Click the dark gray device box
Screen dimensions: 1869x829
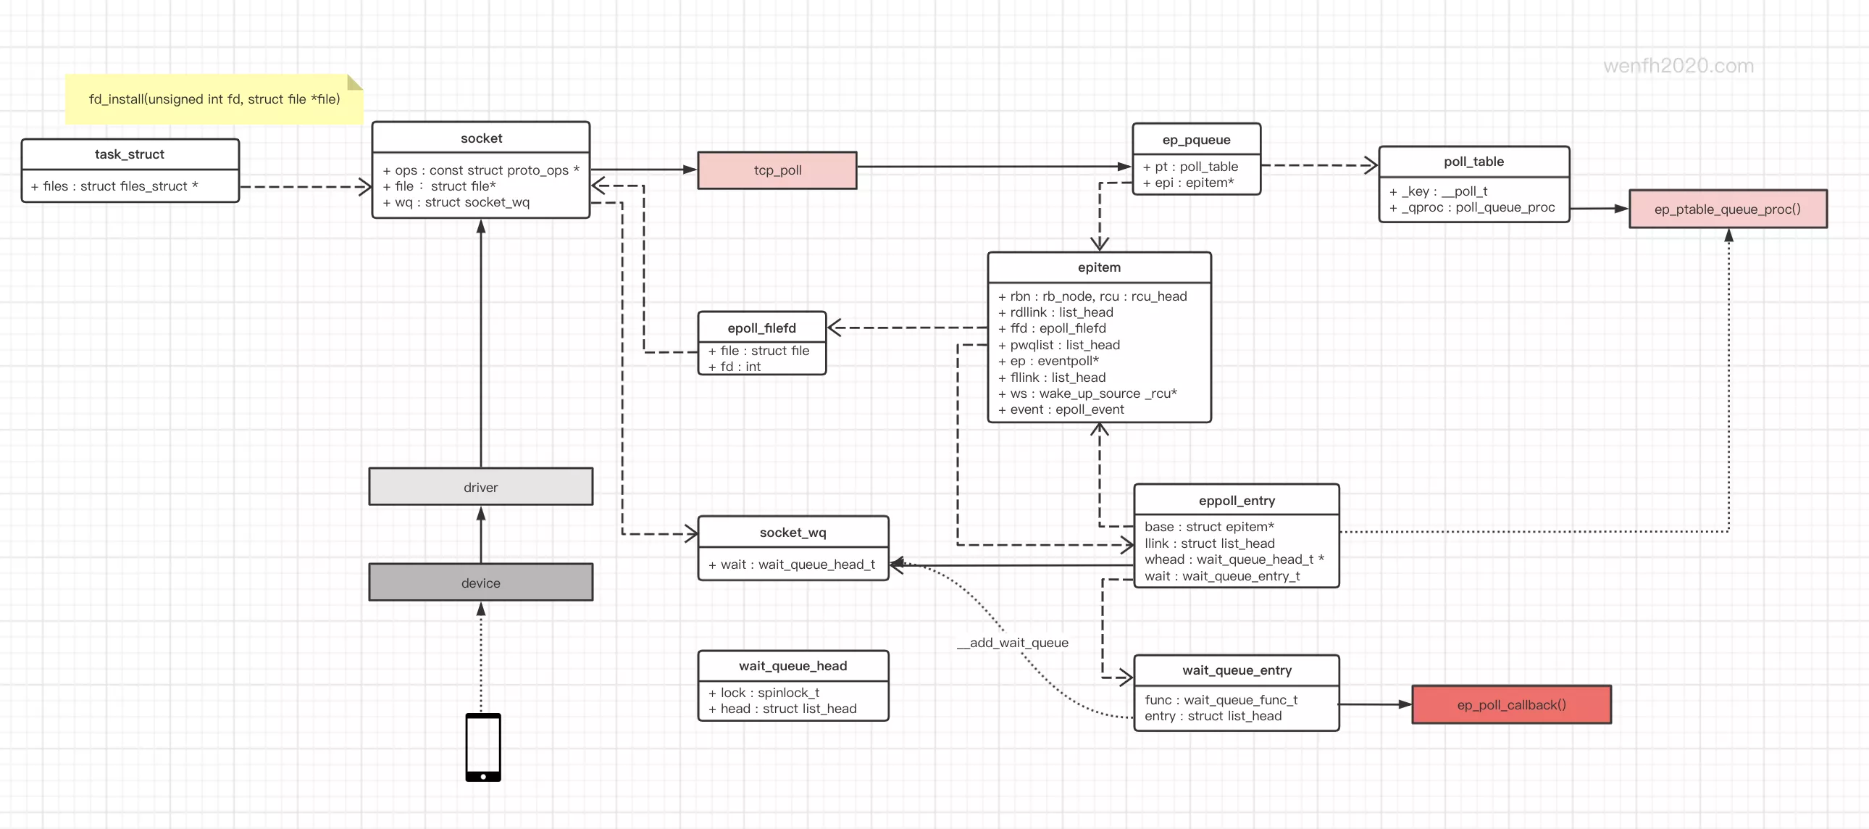click(480, 583)
